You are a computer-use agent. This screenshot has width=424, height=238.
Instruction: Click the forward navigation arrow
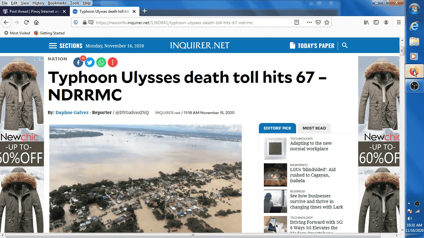coord(16,22)
